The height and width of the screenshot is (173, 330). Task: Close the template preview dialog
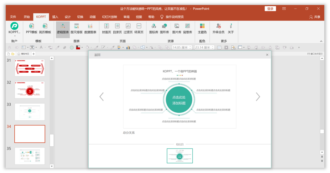click(267, 55)
